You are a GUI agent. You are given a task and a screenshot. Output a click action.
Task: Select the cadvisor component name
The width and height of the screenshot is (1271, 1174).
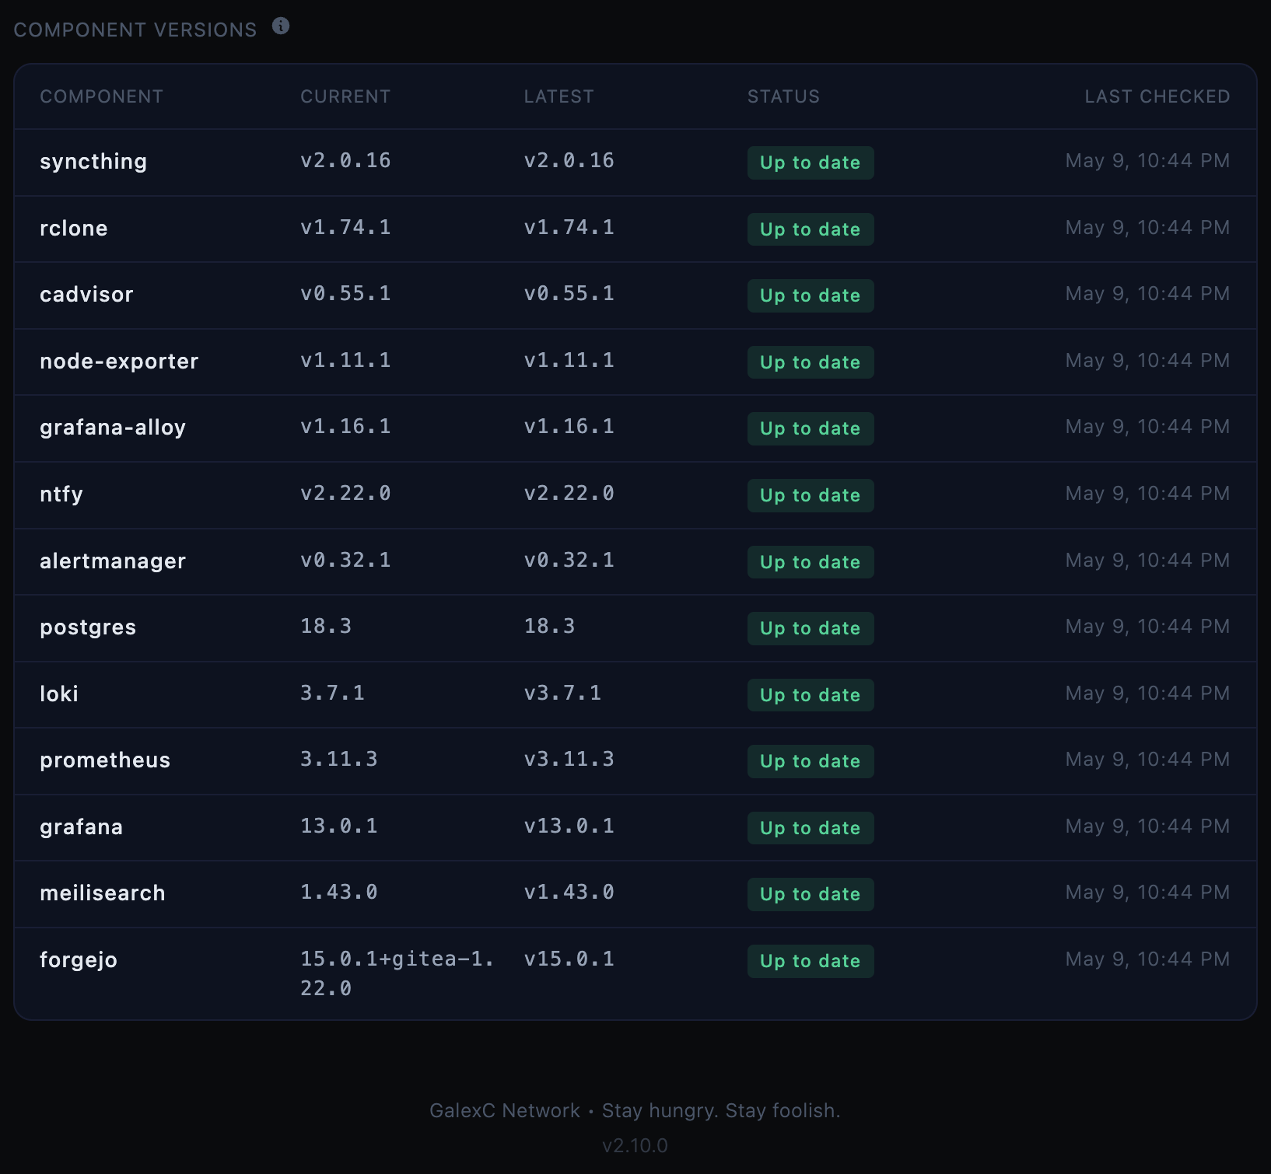point(86,295)
